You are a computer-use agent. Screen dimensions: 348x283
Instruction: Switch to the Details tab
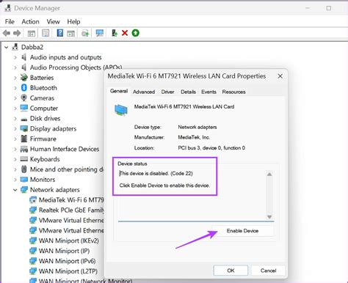point(188,92)
